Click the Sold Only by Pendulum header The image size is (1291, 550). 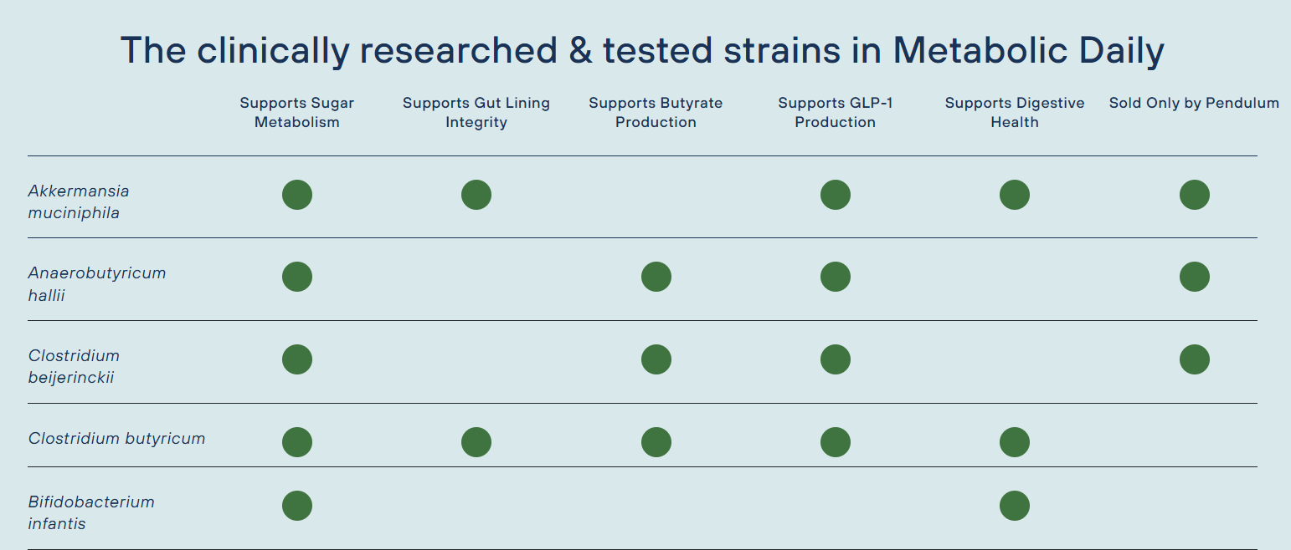[1194, 103]
